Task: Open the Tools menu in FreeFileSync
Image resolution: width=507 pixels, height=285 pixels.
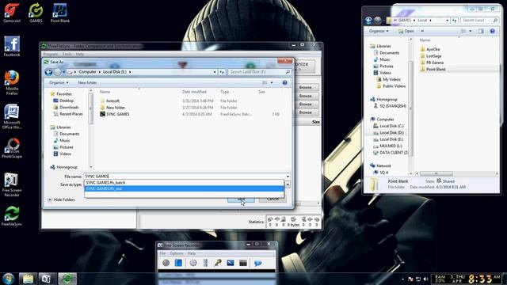Action: click(67, 55)
